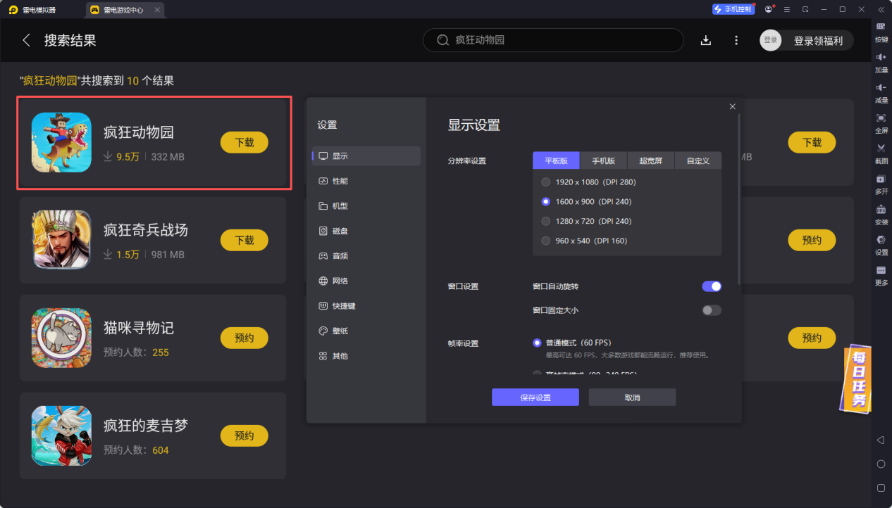Reserve 猫咪寻物记 with 预约 button
This screenshot has width=892, height=508.
click(x=244, y=338)
